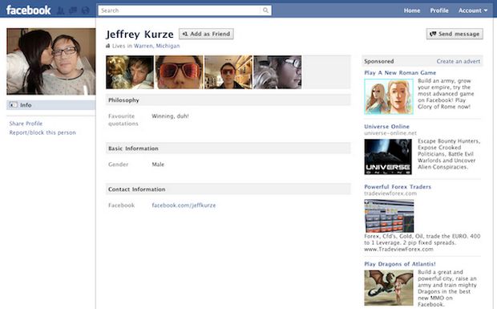Open second photo with red sunglasses close-up
Viewport: 497px width, 309px height.
pos(179,72)
